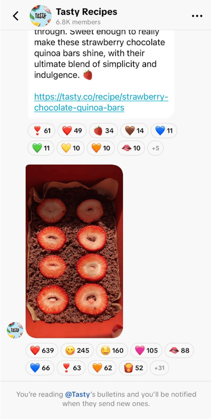The height and width of the screenshot is (419, 211).
Task: Toggle the yummy face reaction with 245
Action: [x=77, y=350]
